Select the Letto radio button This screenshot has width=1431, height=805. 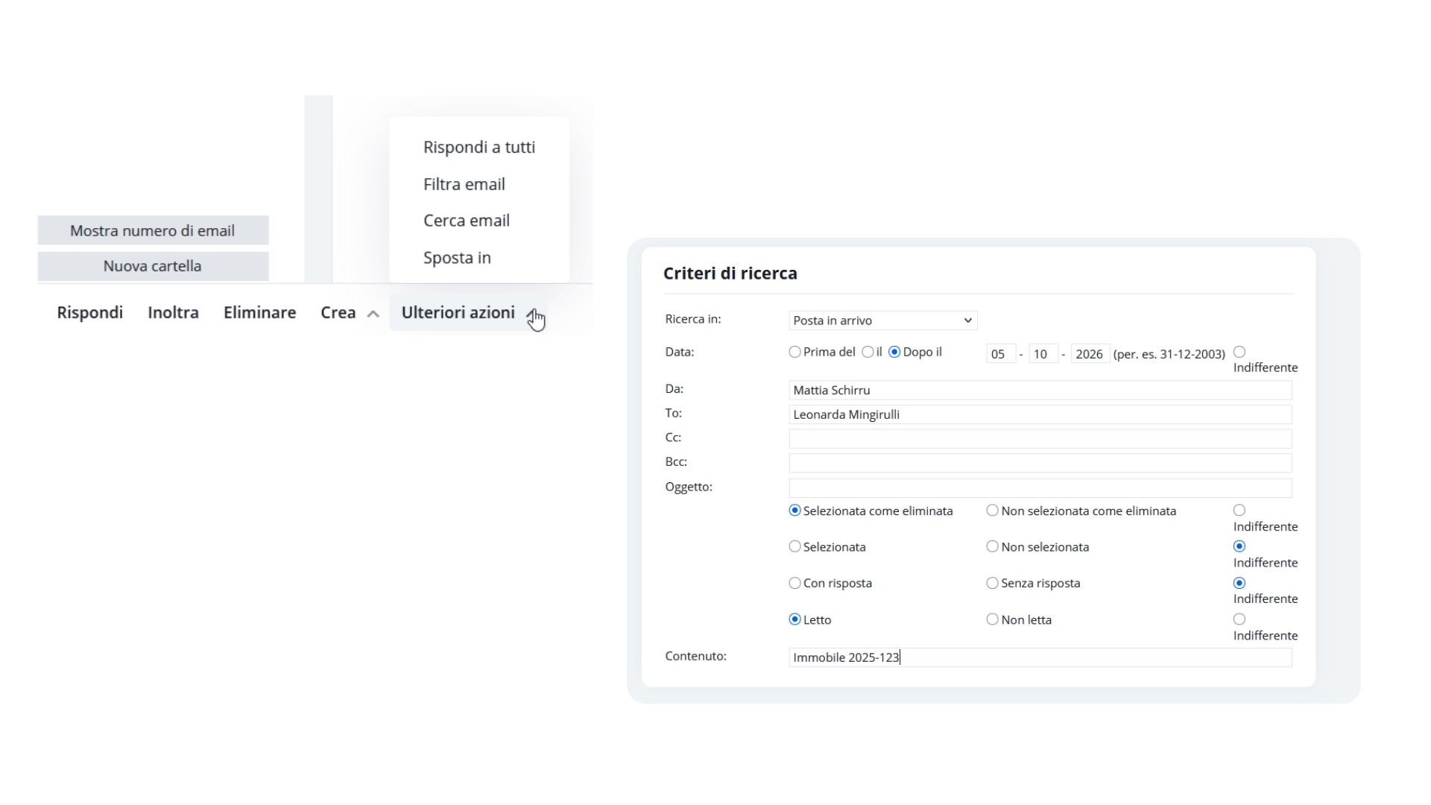(x=795, y=619)
